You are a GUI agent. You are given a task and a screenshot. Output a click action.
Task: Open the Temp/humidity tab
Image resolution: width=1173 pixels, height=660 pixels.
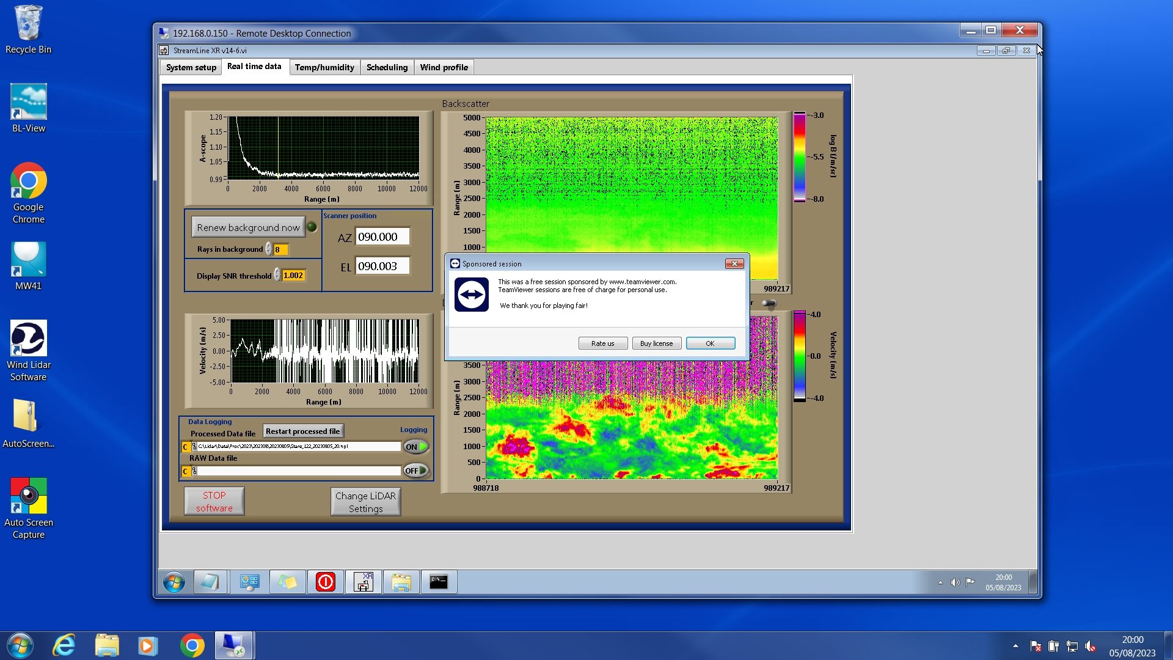pyautogui.click(x=324, y=67)
